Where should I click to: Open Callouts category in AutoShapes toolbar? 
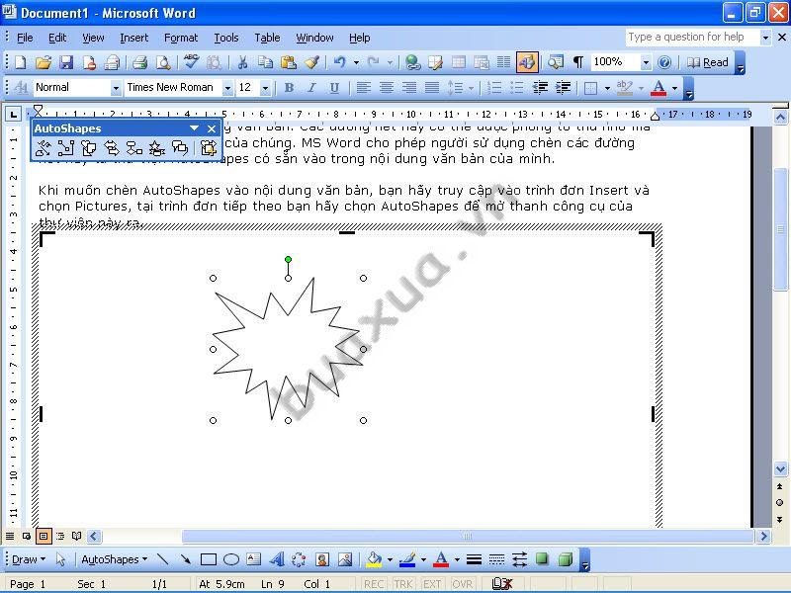click(x=180, y=147)
